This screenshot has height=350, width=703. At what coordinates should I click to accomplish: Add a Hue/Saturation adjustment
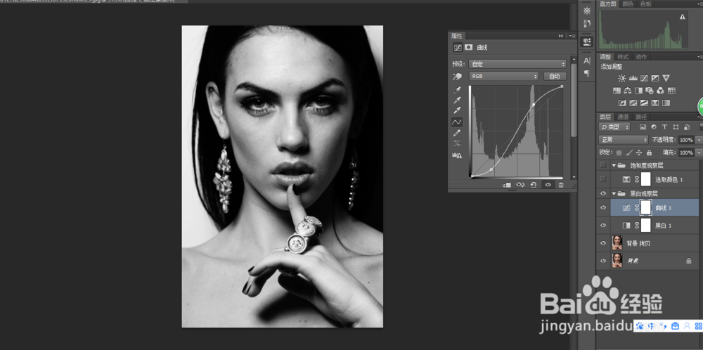(617, 91)
